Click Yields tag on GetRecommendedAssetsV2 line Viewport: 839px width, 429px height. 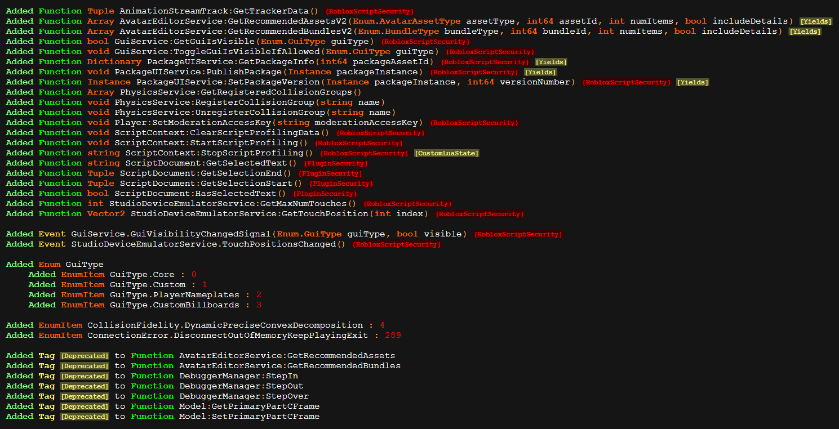pyautogui.click(x=816, y=21)
